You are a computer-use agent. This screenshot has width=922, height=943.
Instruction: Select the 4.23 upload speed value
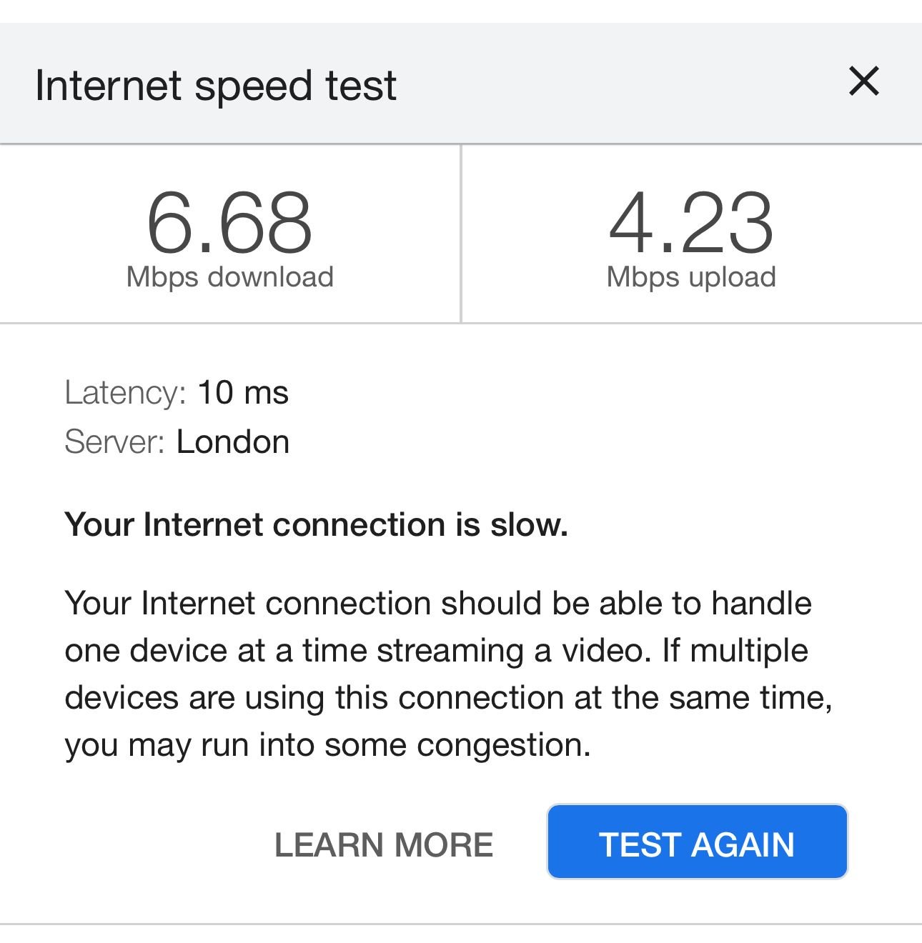691,223
